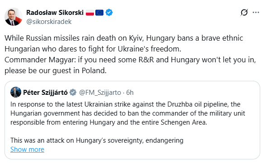Viewport: 267px width, 163px height.
Task: Click the Péter Szijjártó name in quote
Action: click(x=45, y=93)
